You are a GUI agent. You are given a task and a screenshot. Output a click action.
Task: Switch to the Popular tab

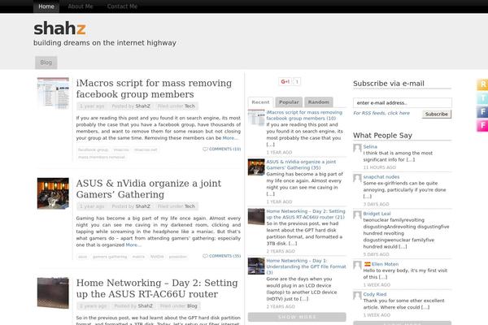pos(289,102)
